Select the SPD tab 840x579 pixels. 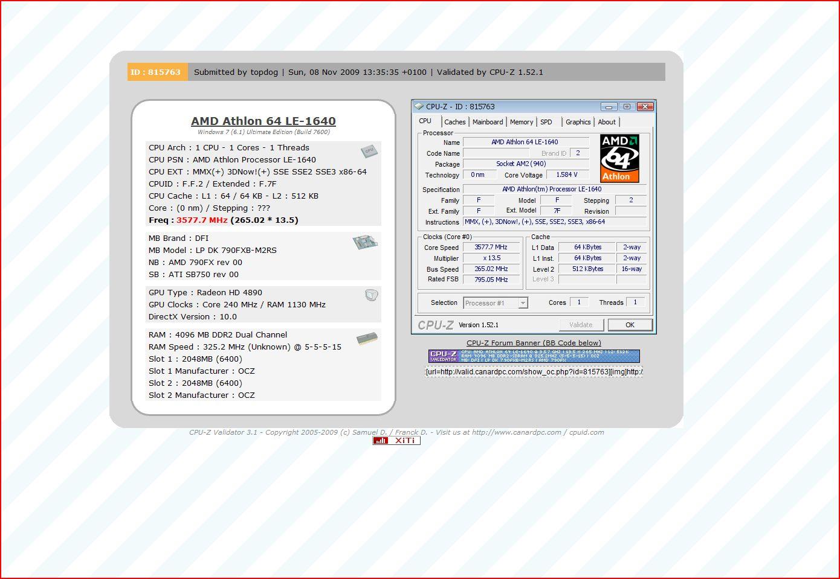(x=546, y=122)
